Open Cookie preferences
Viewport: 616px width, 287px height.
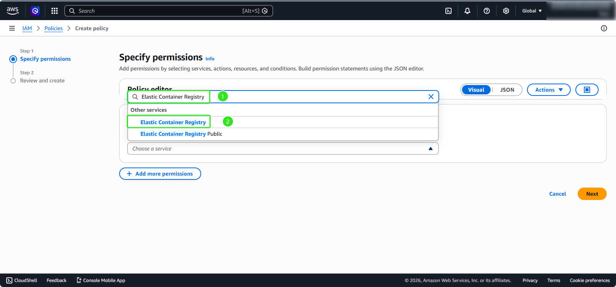590,280
